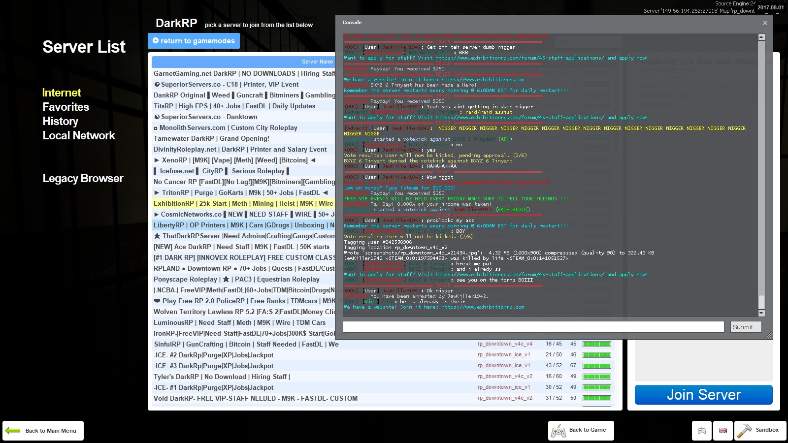Open the History server list

click(60, 121)
